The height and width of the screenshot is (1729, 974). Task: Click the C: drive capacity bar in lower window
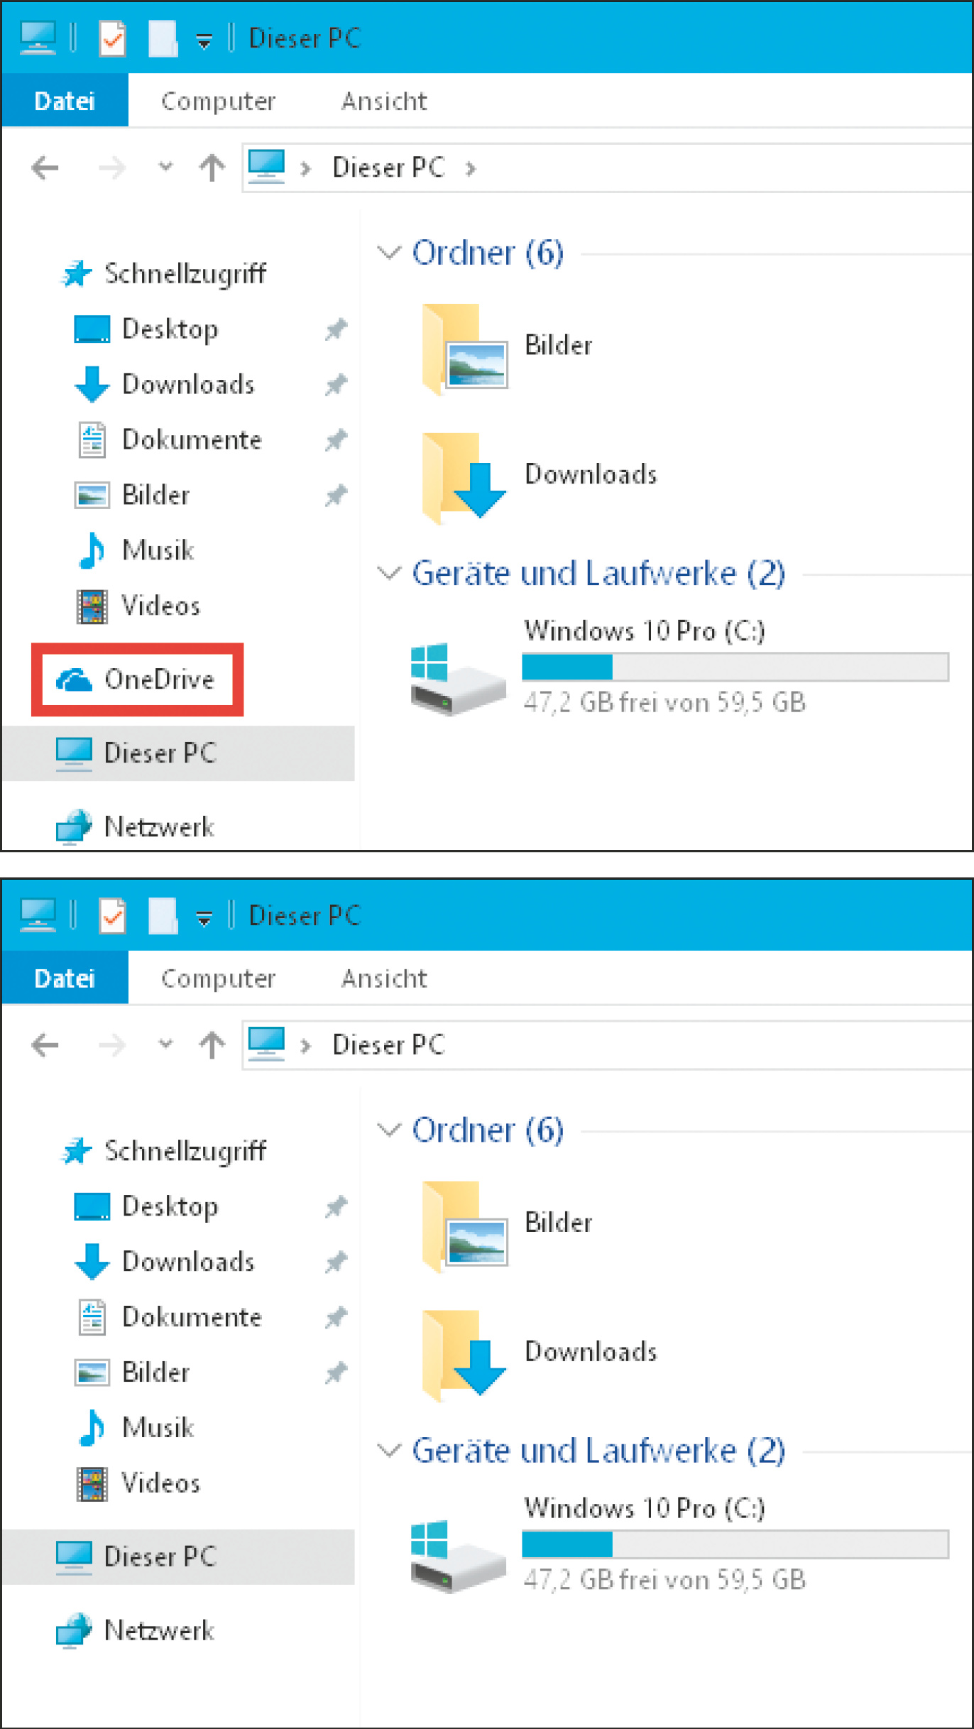[735, 1544]
